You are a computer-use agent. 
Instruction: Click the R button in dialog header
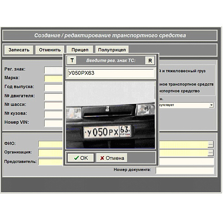coord(150,61)
